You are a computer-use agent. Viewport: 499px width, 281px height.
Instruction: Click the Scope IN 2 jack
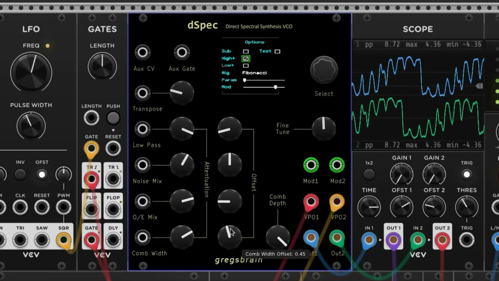coord(418,240)
